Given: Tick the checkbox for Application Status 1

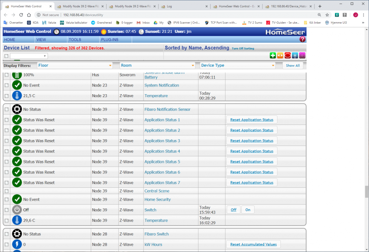Looking at the screenshot, I should pos(7,120).
